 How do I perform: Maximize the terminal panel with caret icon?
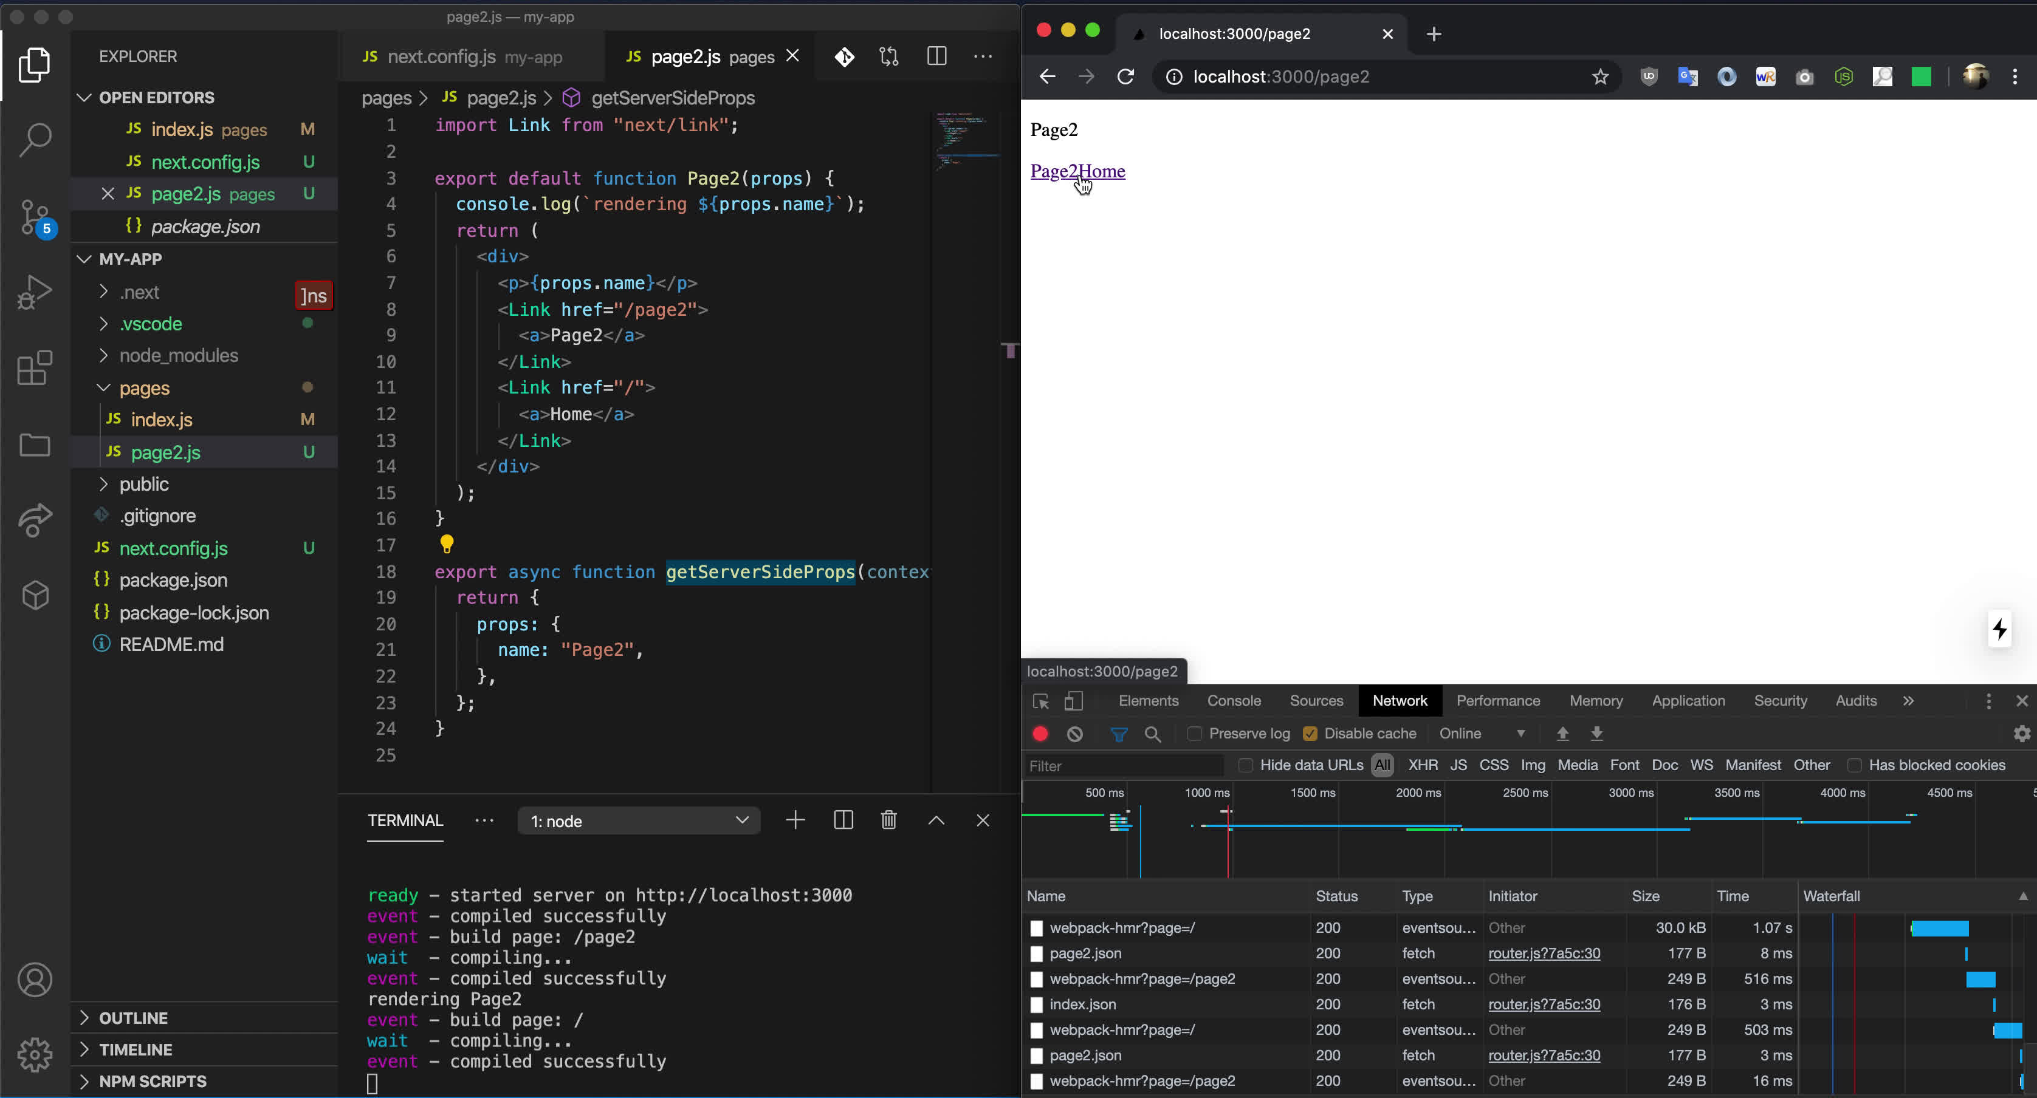[936, 820]
